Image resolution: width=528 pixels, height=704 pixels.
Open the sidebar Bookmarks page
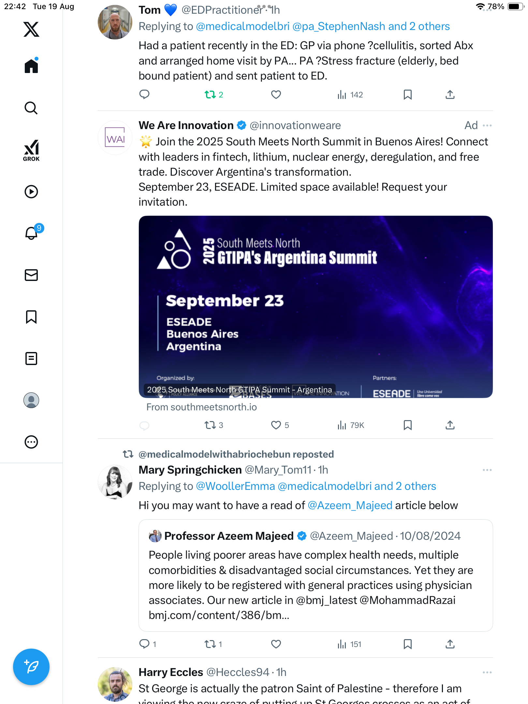coord(31,317)
